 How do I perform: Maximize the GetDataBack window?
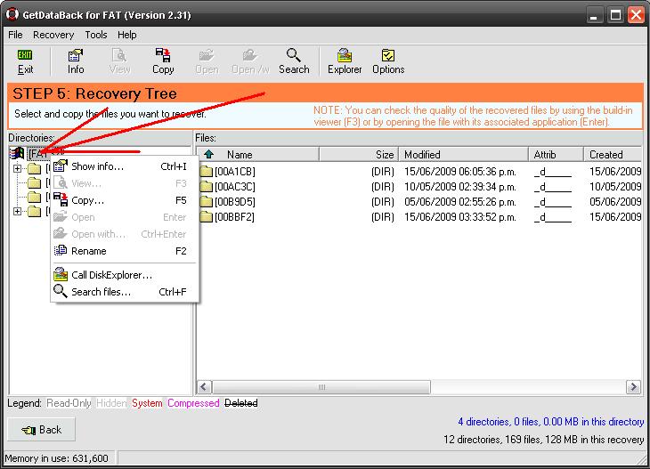615,16
